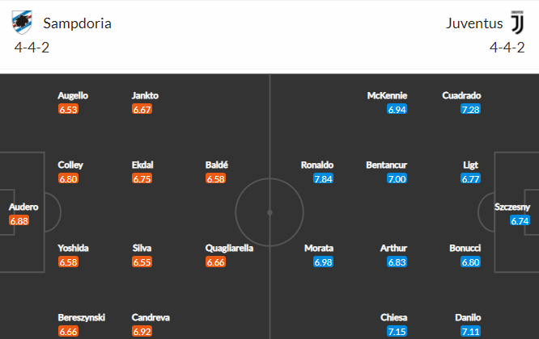Screen dimensions: 539x339
Task: Click the Juventus club logo icon
Action: point(517,23)
